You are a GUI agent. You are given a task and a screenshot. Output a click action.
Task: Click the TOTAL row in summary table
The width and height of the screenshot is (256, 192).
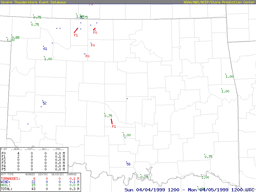[x=40, y=189]
